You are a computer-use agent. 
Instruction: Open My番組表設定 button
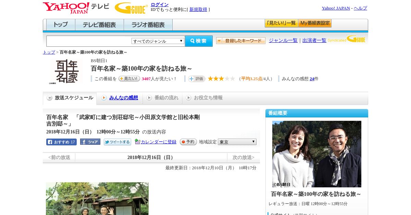315,23
